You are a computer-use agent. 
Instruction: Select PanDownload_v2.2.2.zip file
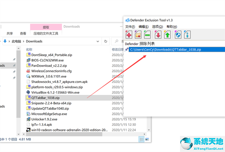(x=49, y=66)
